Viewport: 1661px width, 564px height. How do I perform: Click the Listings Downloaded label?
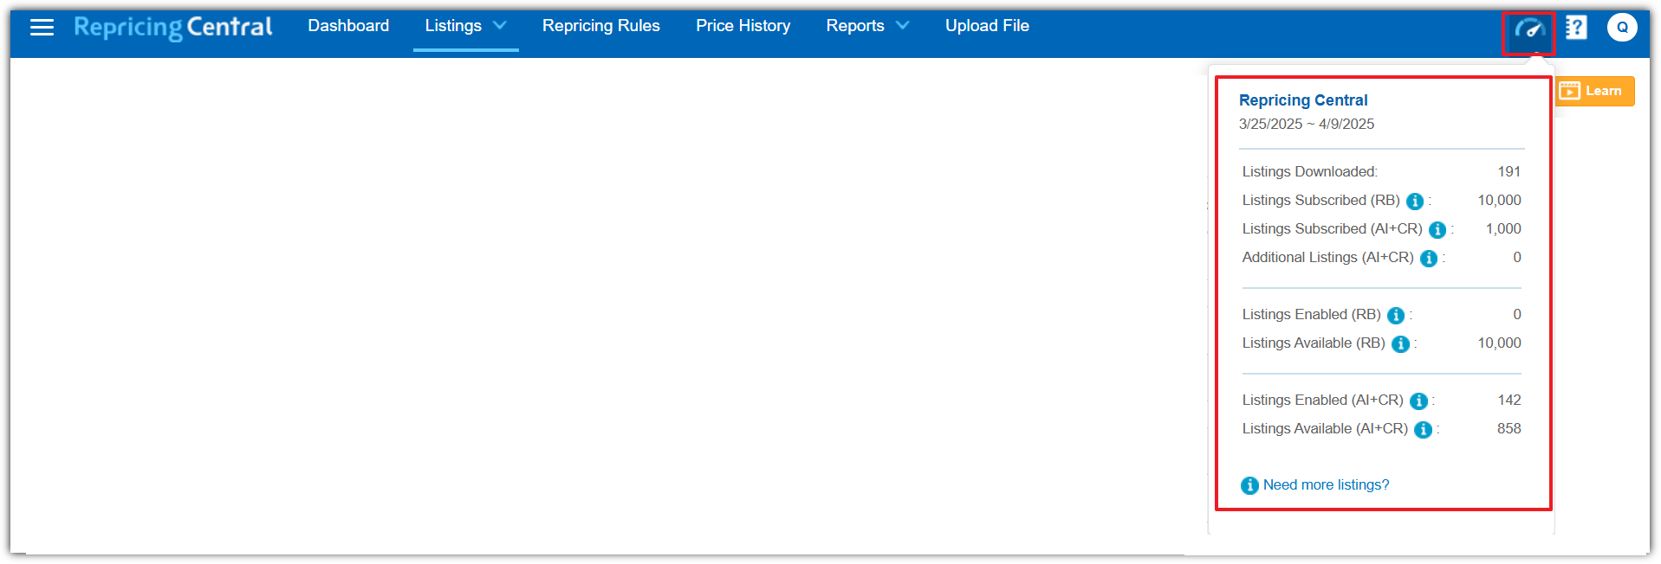click(x=1310, y=172)
